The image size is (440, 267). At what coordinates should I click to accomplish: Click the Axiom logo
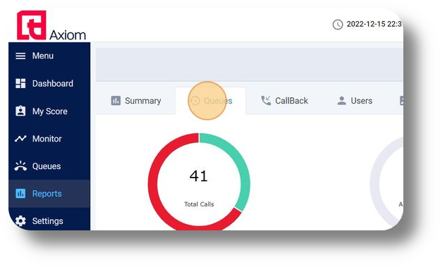pyautogui.click(x=51, y=26)
